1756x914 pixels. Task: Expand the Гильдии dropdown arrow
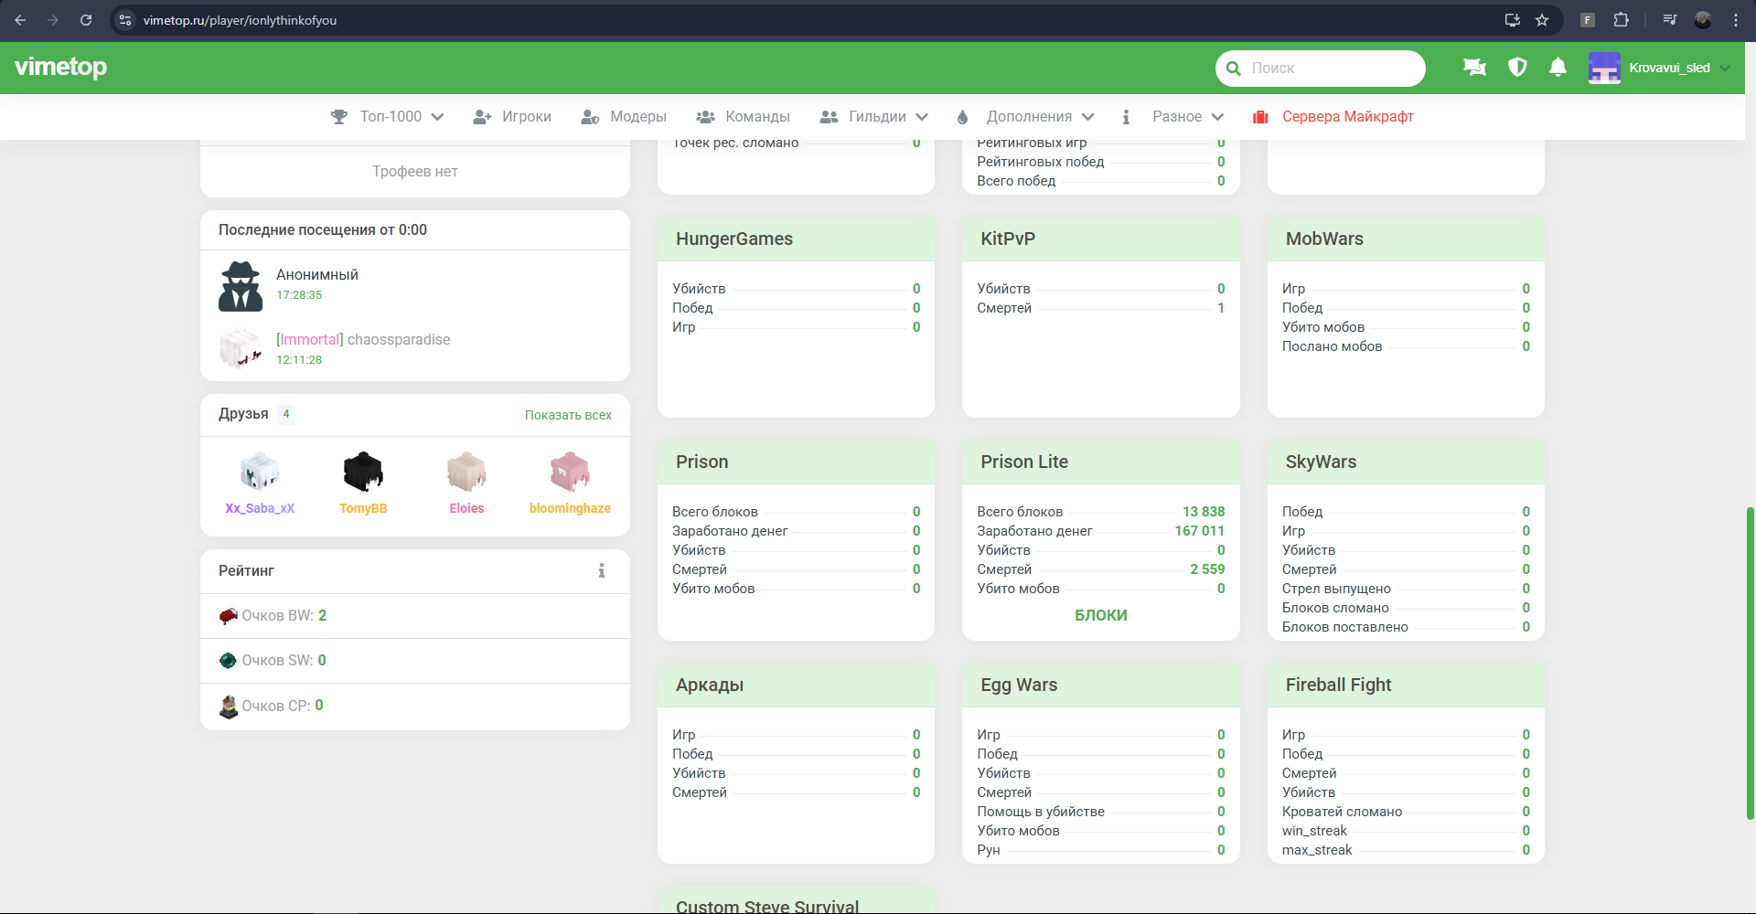tap(922, 117)
